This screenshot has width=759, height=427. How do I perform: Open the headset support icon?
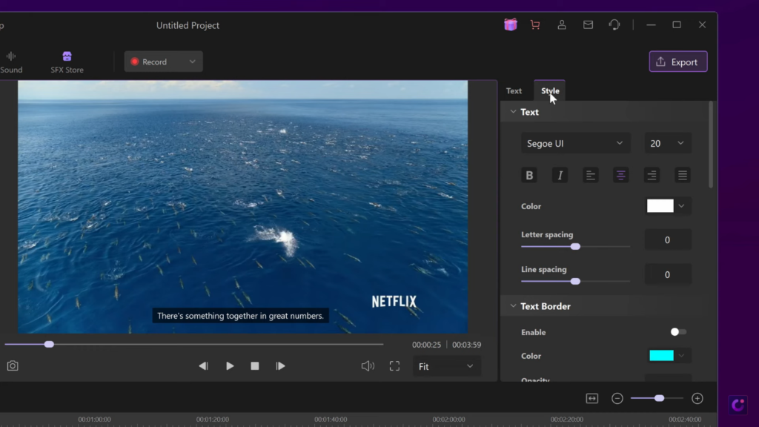pyautogui.click(x=614, y=24)
